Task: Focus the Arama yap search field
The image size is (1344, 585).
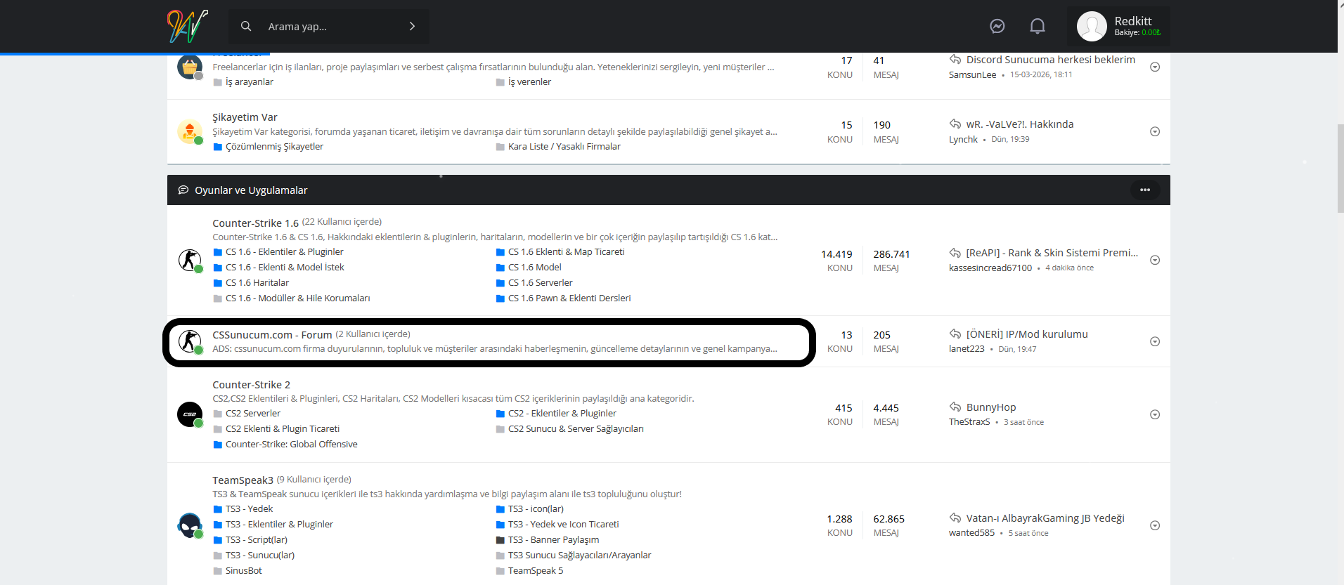Action: coord(330,27)
